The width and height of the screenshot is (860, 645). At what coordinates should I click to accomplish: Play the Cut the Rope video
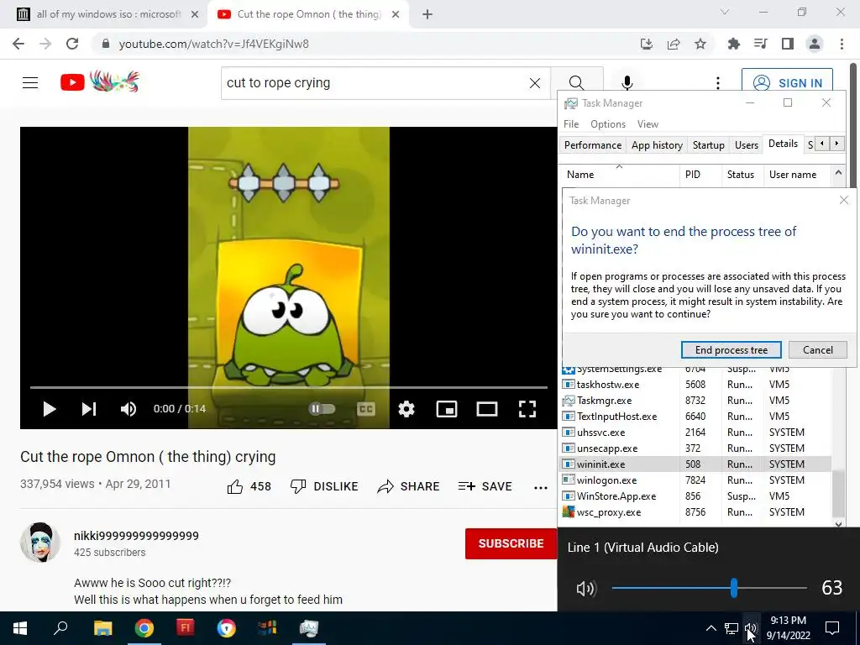pyautogui.click(x=50, y=409)
